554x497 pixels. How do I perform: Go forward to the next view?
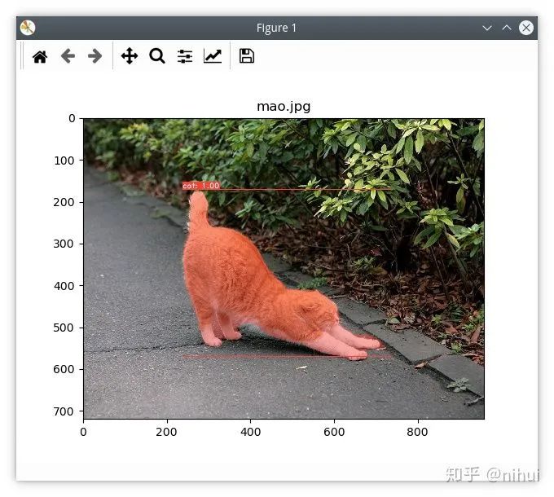tap(95, 56)
